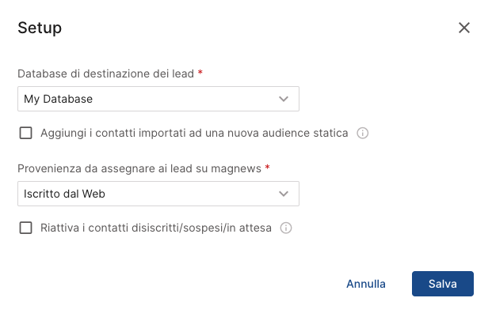492x313 pixels.
Task: Click the chevron arrow in My Database field
Action: [x=284, y=99]
